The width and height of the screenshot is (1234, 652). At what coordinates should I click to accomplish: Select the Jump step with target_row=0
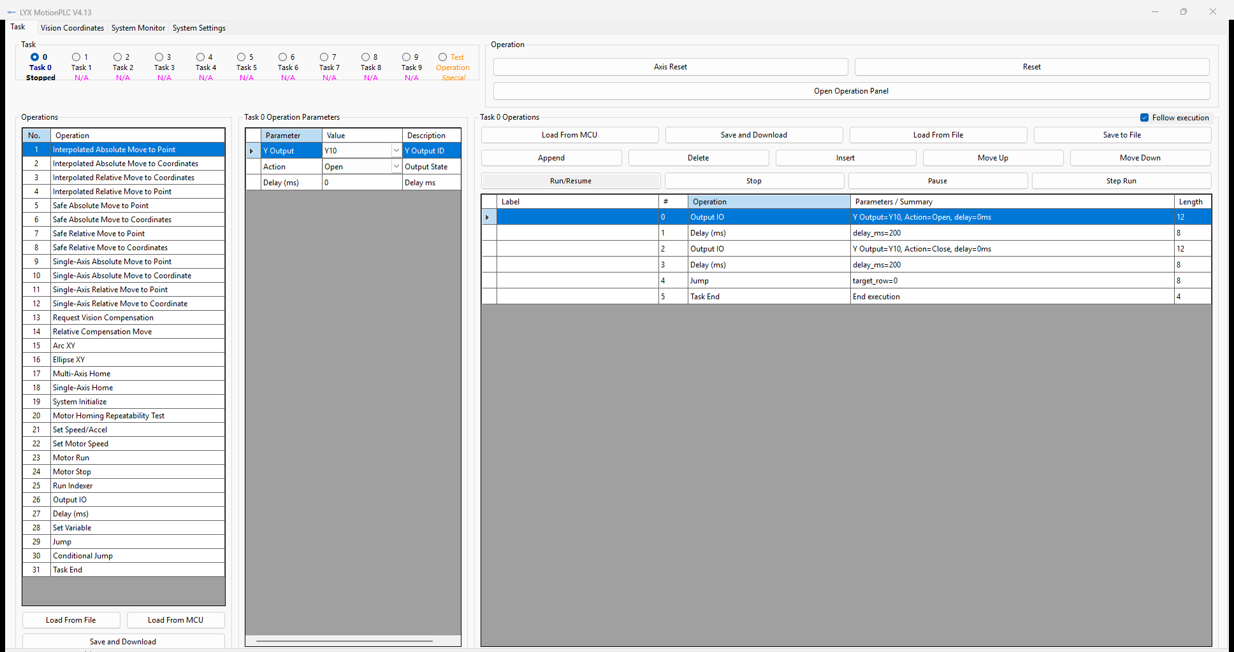click(x=846, y=281)
